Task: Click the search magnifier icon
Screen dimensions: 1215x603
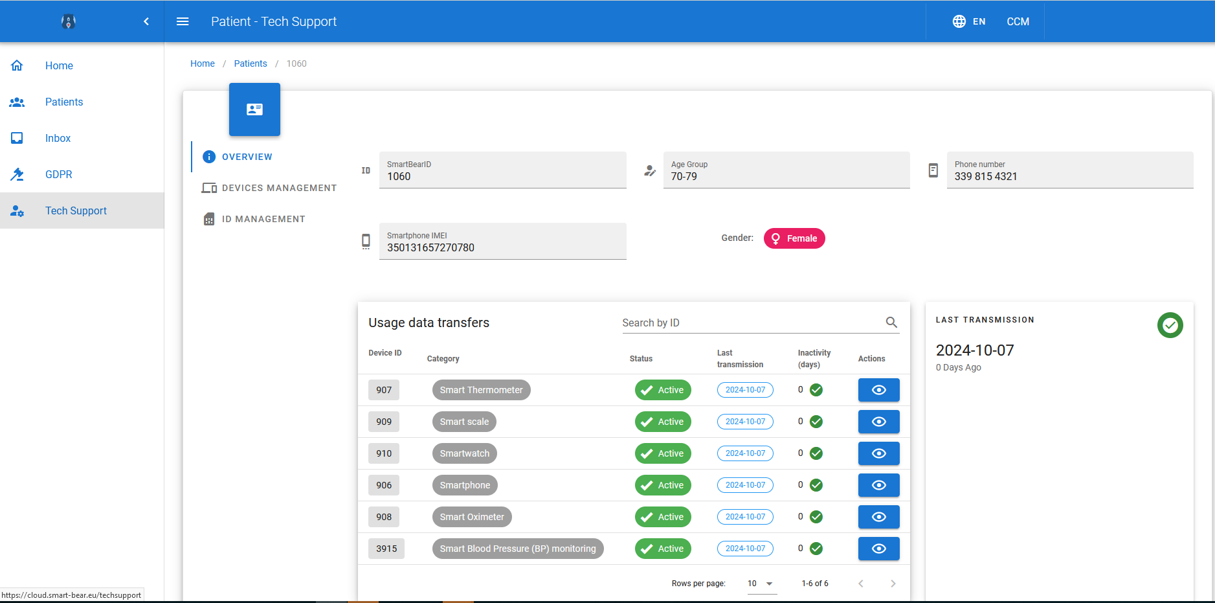Action: [x=891, y=322]
